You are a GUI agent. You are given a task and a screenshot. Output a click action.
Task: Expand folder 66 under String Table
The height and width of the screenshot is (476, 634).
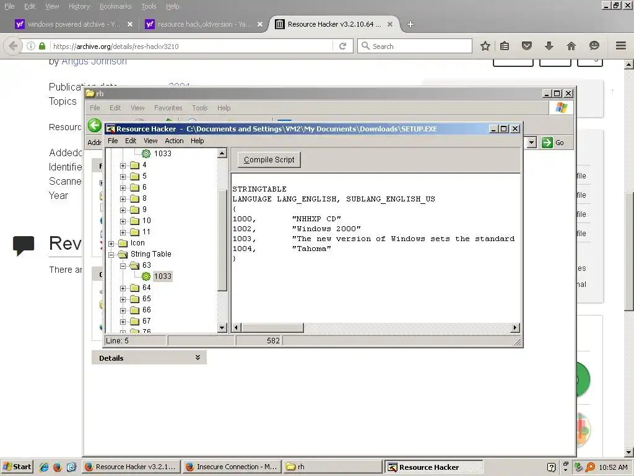tap(123, 311)
